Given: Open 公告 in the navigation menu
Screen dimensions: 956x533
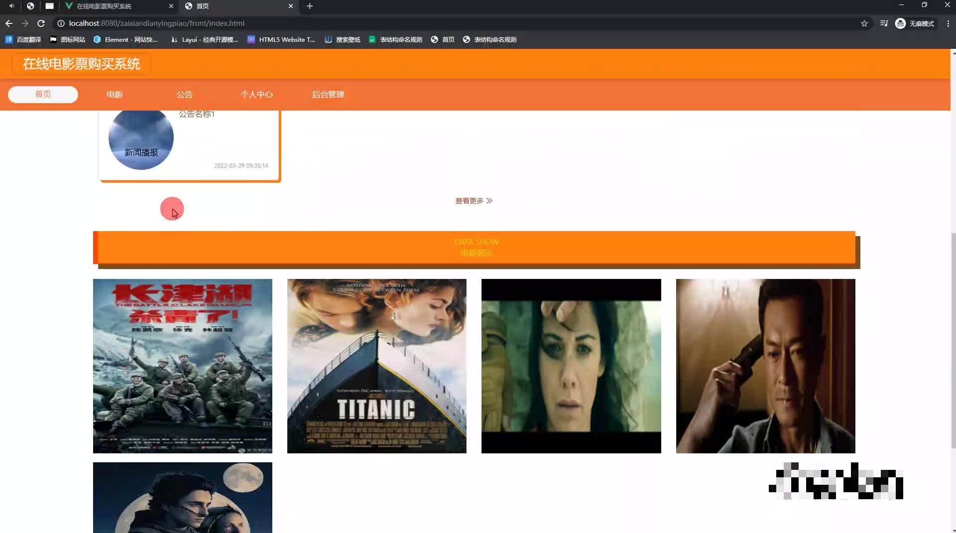Looking at the screenshot, I should tap(184, 94).
